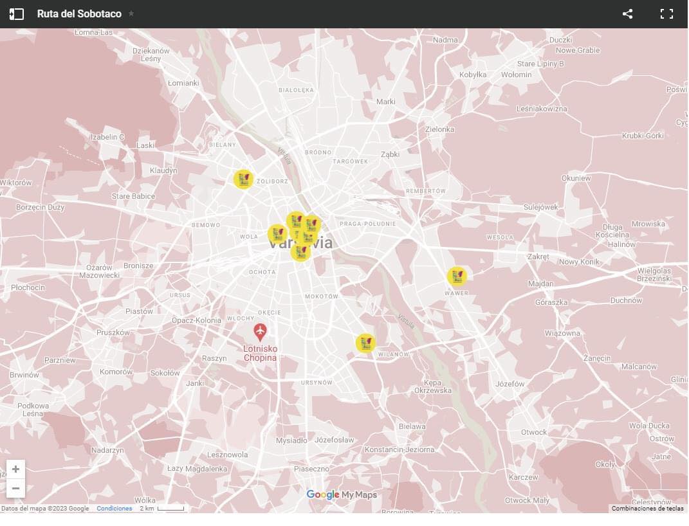Image resolution: width=689 pixels, height=526 pixels.
Task: Click the Ruta del Sobotaco title
Action: point(79,14)
